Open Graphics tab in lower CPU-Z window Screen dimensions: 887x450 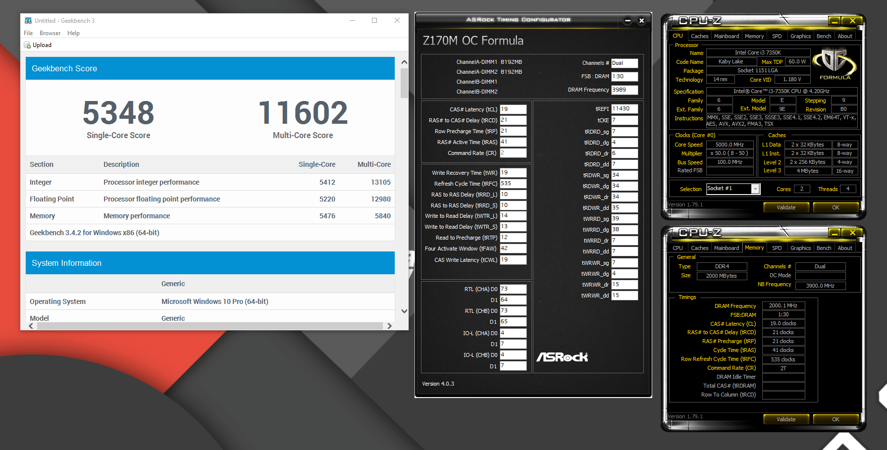point(800,248)
